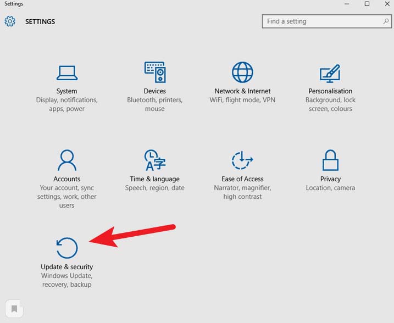Click the Settings gear icon in header
The image size is (394, 323).
10,21
